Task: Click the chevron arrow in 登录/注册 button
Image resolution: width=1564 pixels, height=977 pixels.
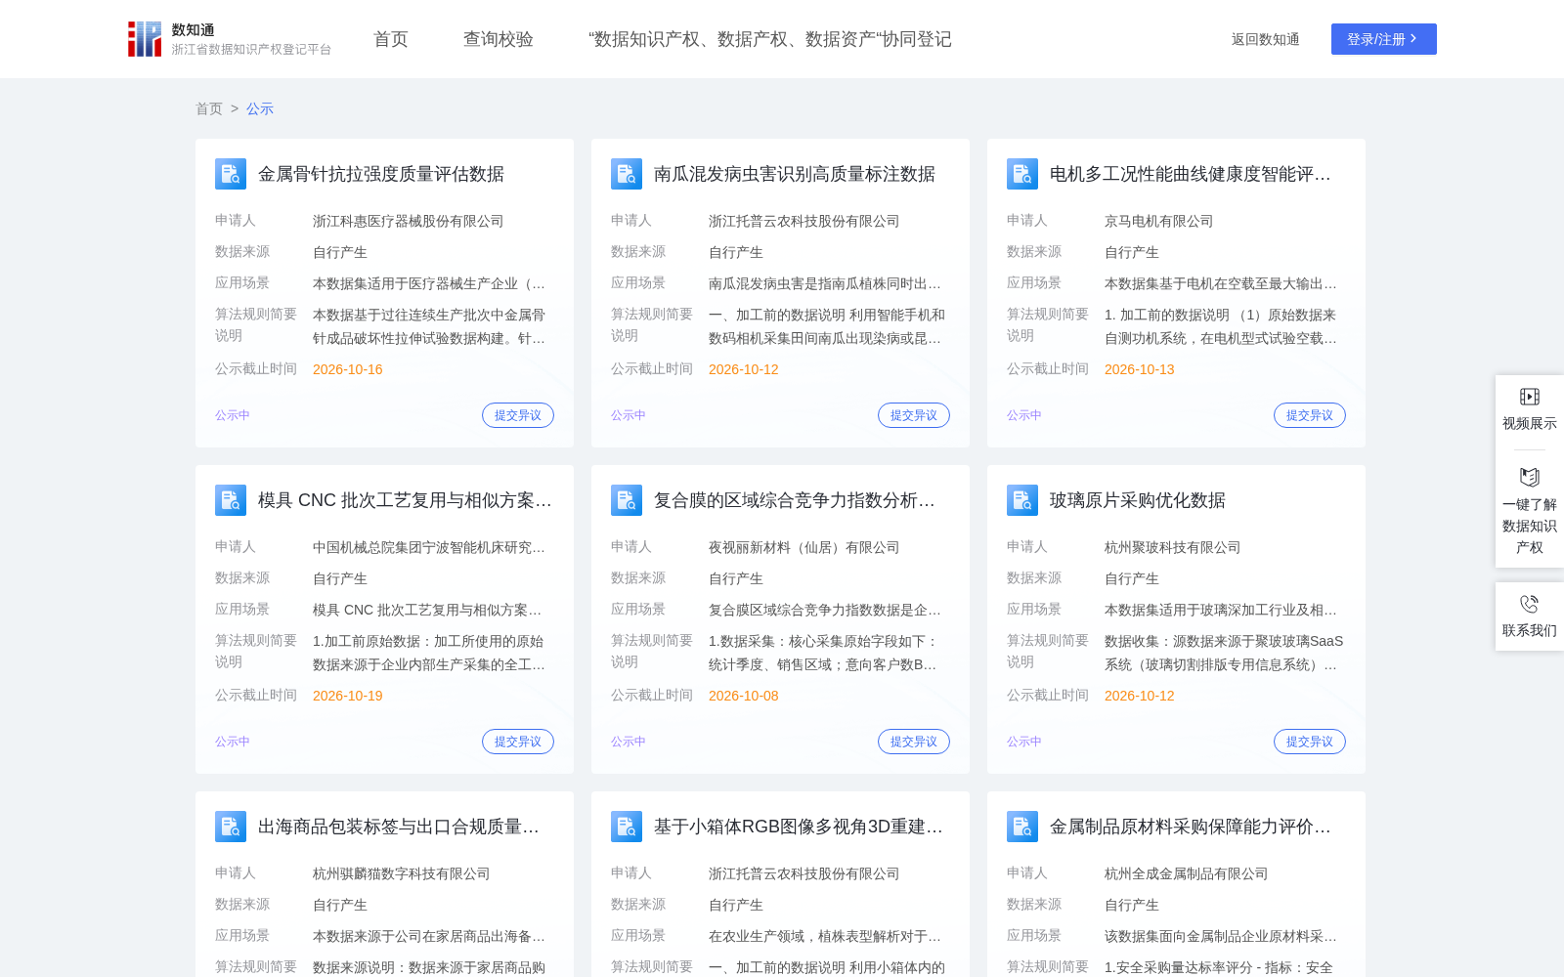Action: 1413,39
